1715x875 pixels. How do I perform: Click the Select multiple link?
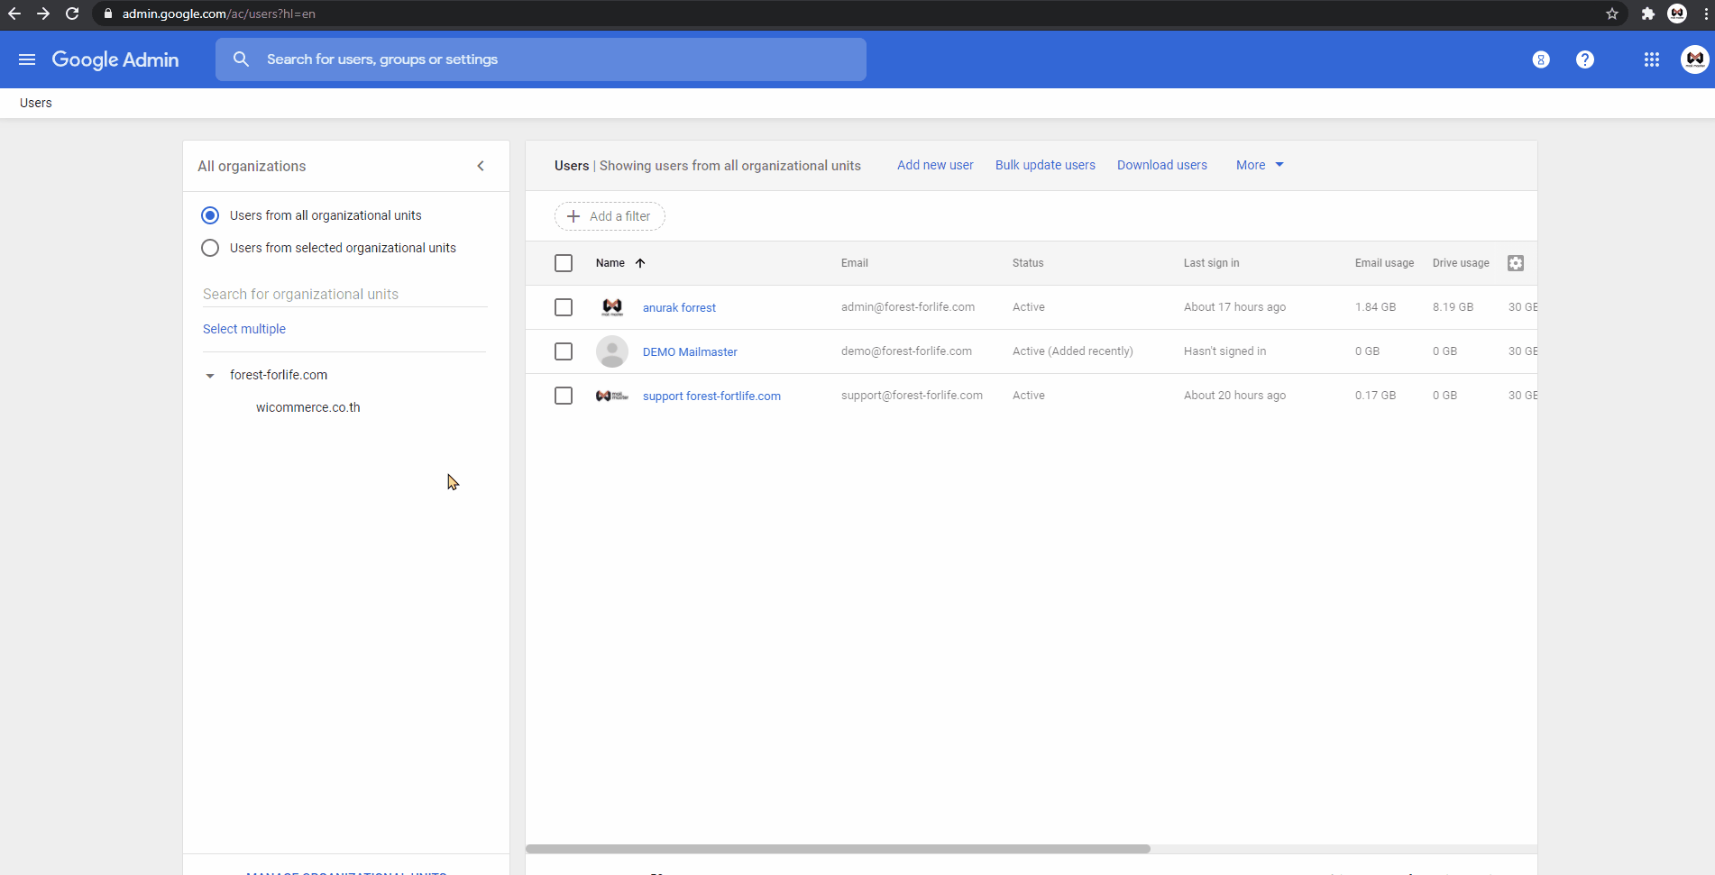(x=244, y=329)
